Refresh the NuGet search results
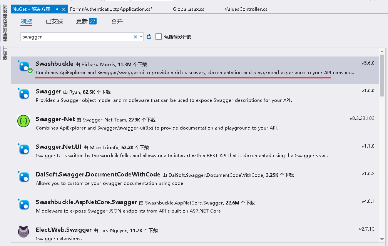The height and width of the screenshot is (246, 388). click(149, 37)
